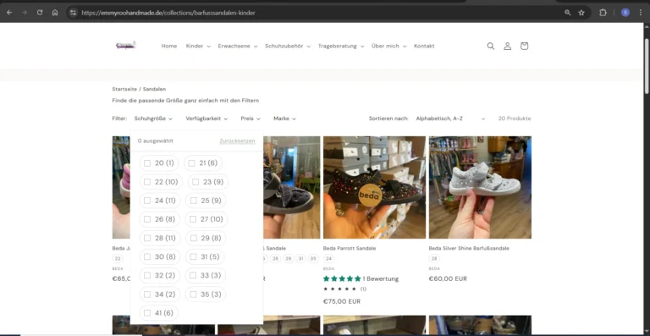Image resolution: width=650 pixels, height=336 pixels.
Task: Click the €60,00 EUR price
Action: coord(448,278)
